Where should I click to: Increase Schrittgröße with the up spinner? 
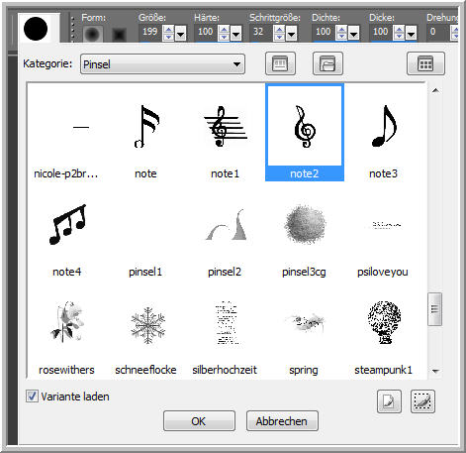(x=279, y=30)
